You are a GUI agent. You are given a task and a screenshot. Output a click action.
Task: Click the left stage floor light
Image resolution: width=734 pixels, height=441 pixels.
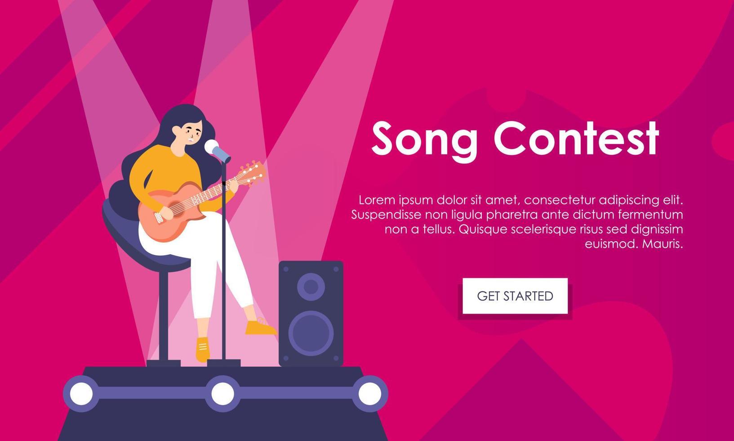click(x=81, y=394)
